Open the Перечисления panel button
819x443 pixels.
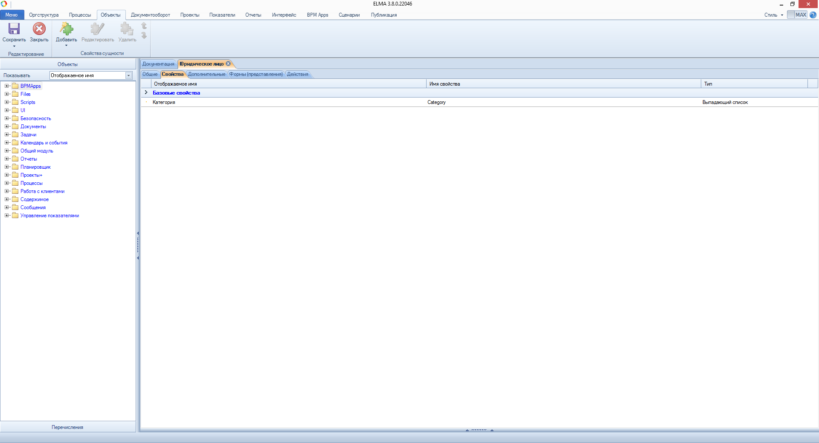(x=67, y=427)
